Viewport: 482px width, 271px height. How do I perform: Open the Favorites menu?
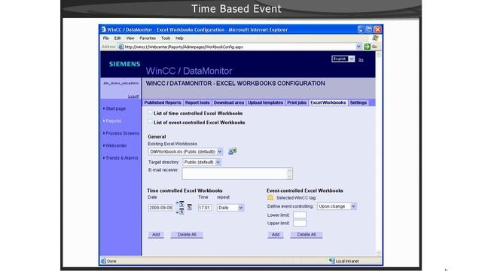tap(148, 38)
